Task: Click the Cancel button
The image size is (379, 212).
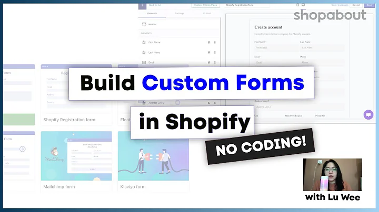Action: 356,5
